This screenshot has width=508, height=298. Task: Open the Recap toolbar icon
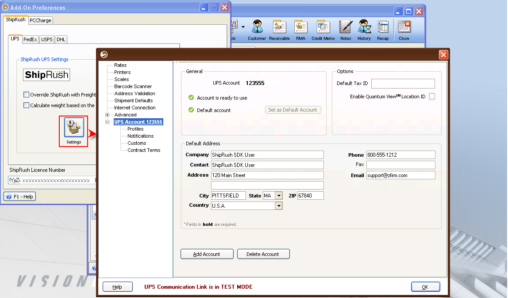pos(383,30)
